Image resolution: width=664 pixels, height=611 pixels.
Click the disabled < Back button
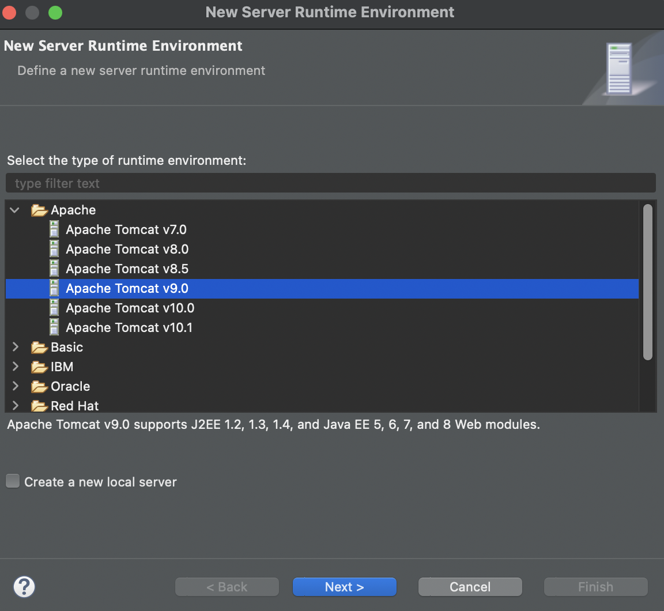point(227,587)
